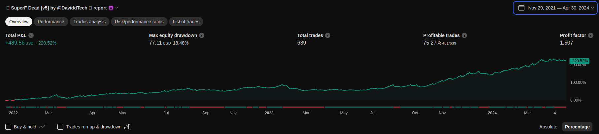Screen dimensions: 599x134
Task: Open the Risk/performance ratios tab
Action: coord(139,22)
